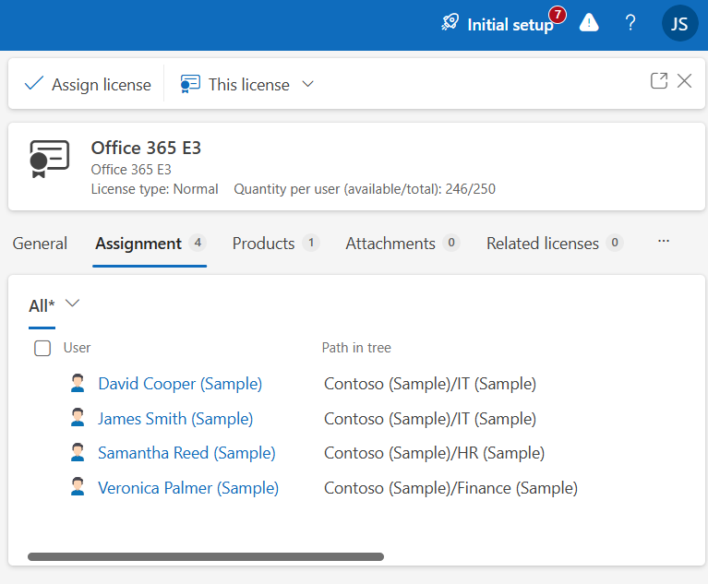The width and height of the screenshot is (708, 584).
Task: Sort by the User column header
Action: pyautogui.click(x=77, y=348)
